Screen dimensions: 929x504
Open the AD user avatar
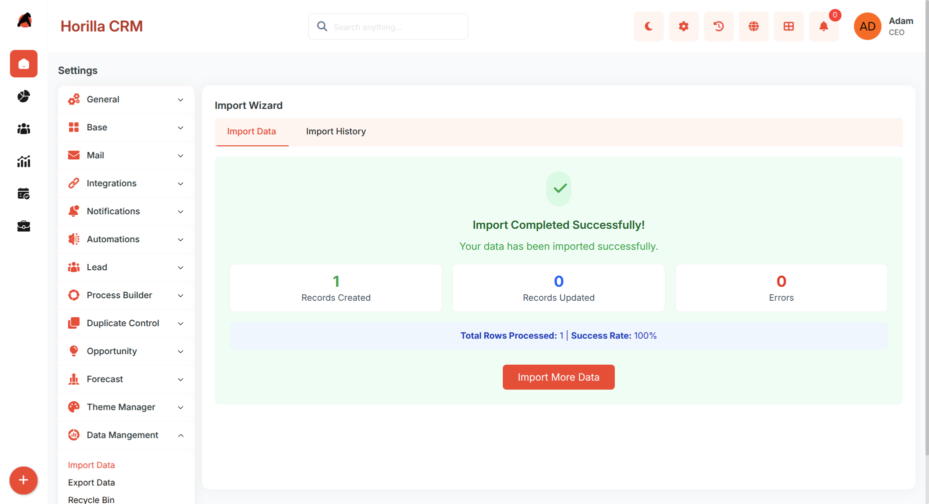click(867, 26)
